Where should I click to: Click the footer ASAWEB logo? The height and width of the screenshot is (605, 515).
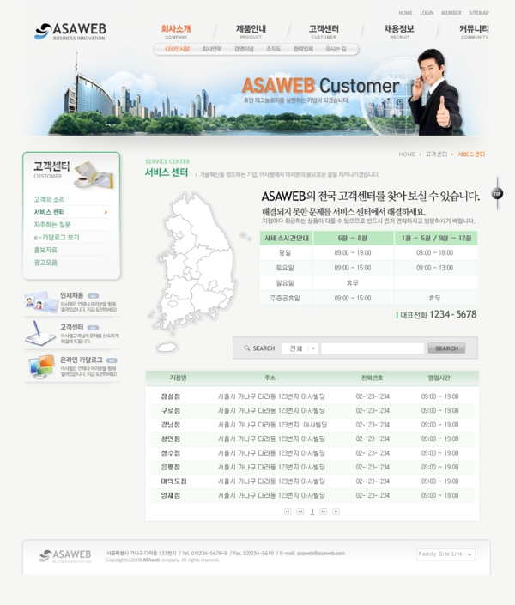[65, 555]
